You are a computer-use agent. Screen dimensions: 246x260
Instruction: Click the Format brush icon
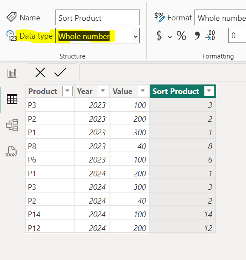pyautogui.click(x=159, y=17)
